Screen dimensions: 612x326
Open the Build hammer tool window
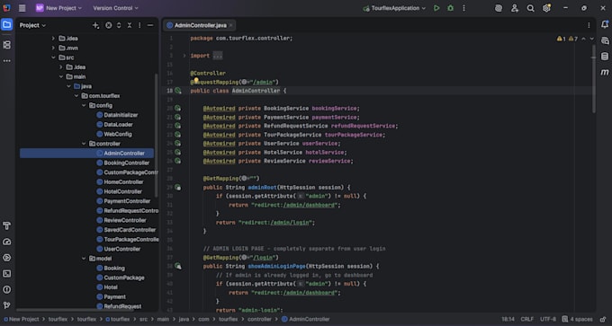click(6, 226)
